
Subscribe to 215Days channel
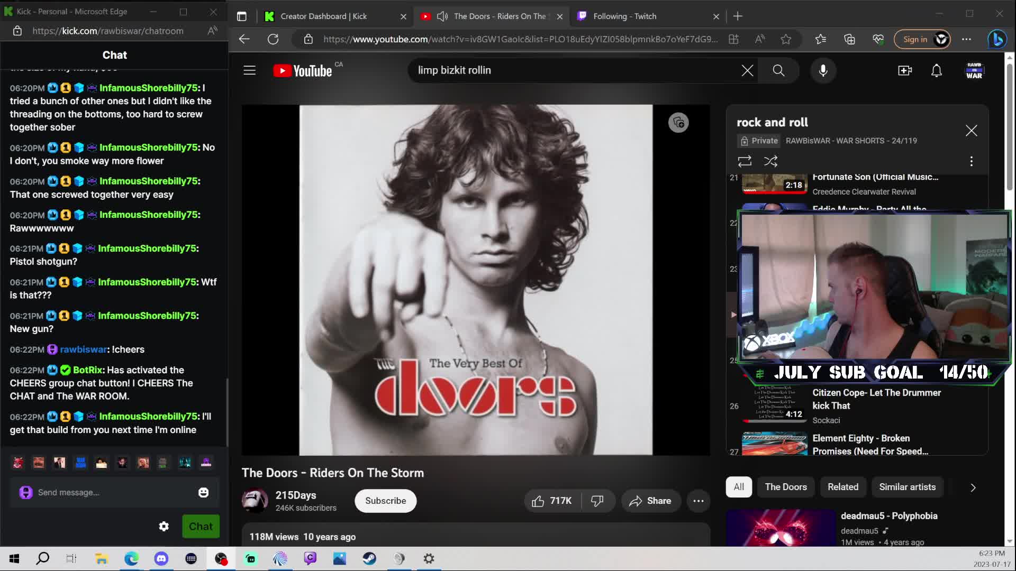385,501
